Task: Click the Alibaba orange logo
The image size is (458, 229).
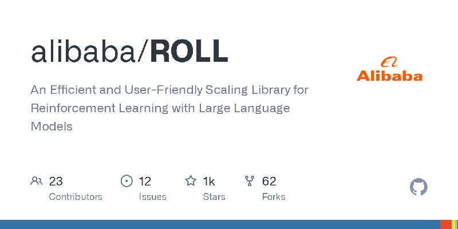Action: [389, 70]
